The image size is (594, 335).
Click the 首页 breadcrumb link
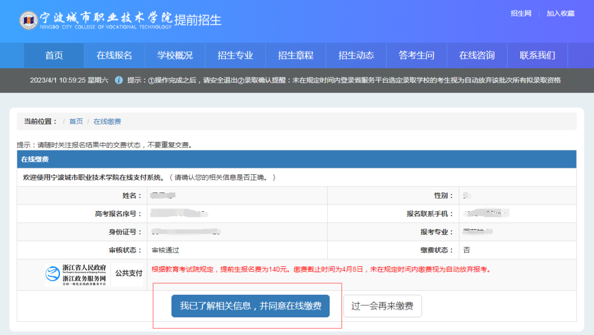[76, 122]
